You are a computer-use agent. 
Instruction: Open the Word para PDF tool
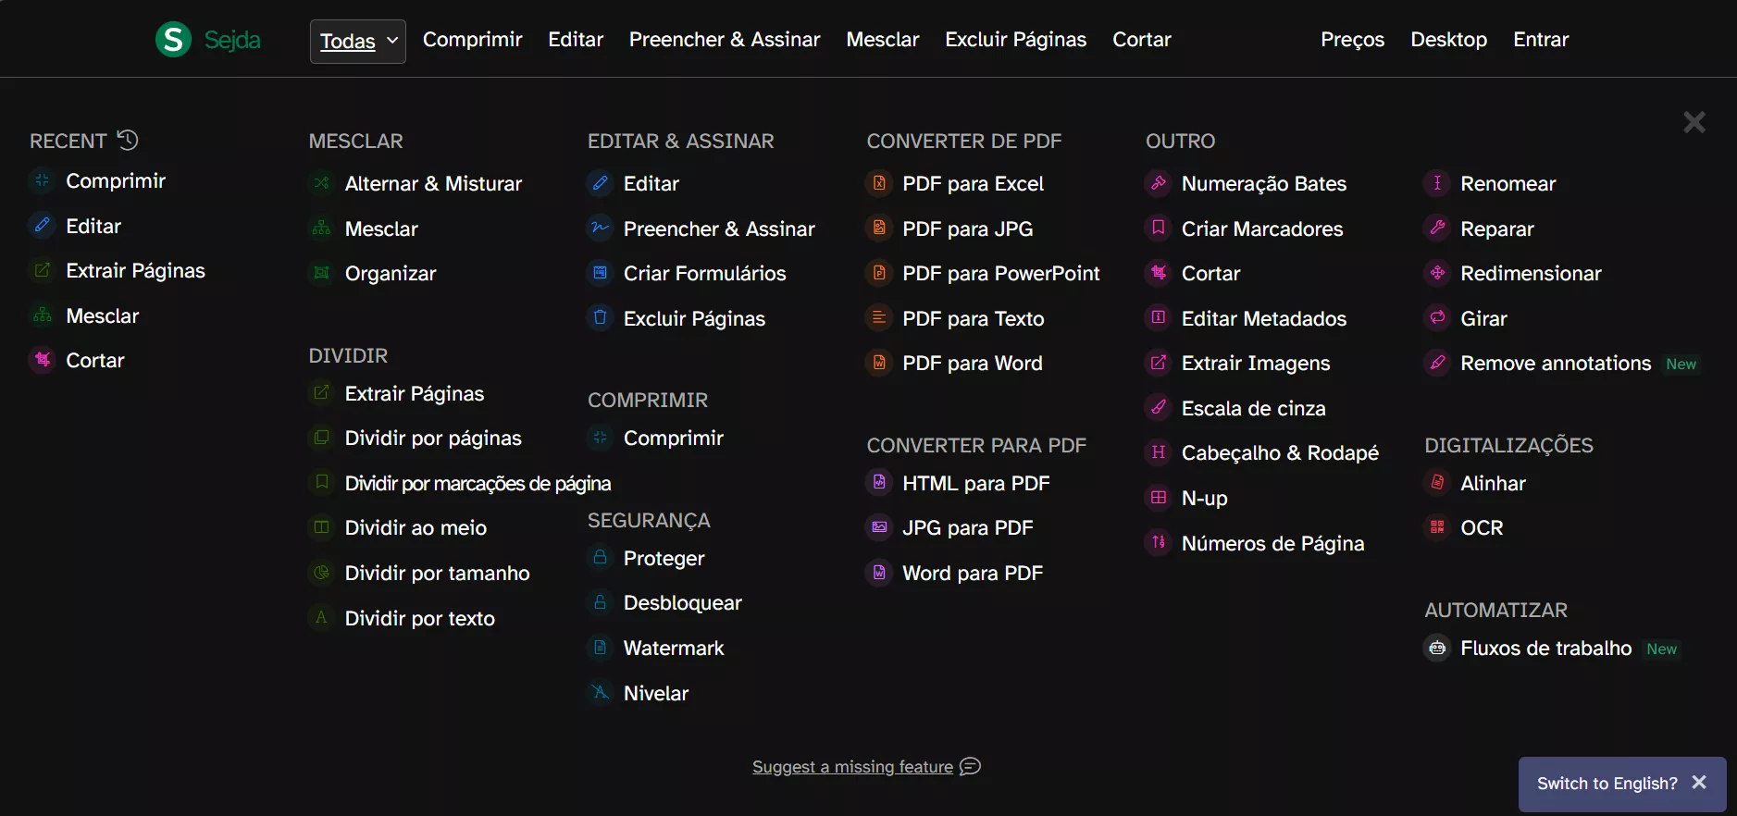[x=972, y=573]
